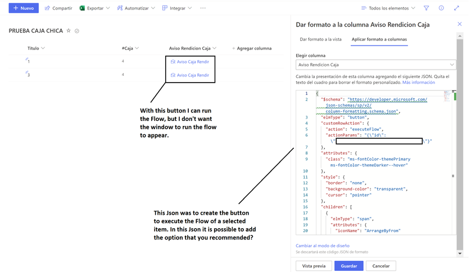Click the share arrow icon beside Compartir

pyautogui.click(x=47, y=8)
